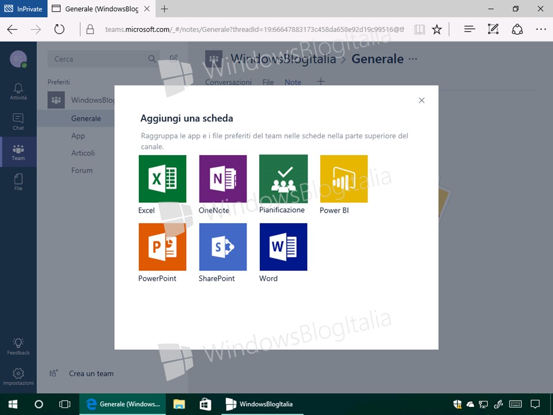Open the OneDrive tray icon
Screen dimensions: 553x415
470,404
